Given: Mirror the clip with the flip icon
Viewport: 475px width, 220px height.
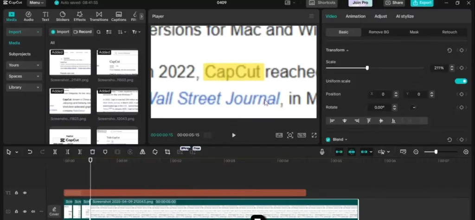Looking at the screenshot, I should [x=142, y=152].
